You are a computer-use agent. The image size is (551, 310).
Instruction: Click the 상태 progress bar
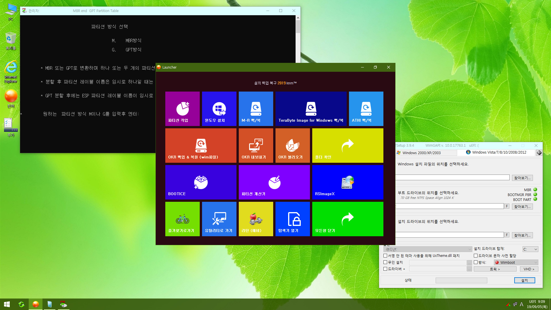pyautogui.click(x=461, y=280)
